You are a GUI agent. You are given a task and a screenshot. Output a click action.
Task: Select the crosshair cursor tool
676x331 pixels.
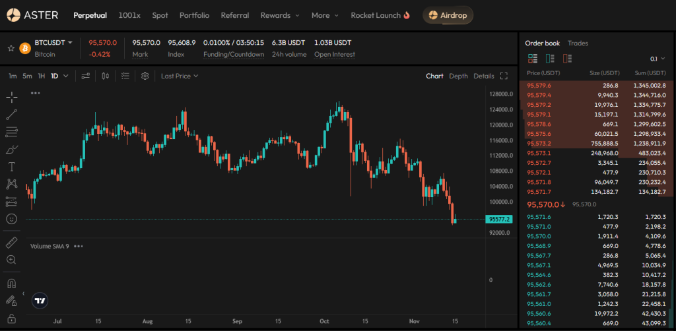11,98
